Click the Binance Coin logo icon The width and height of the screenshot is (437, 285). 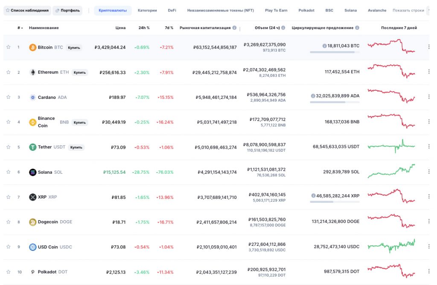point(32,122)
